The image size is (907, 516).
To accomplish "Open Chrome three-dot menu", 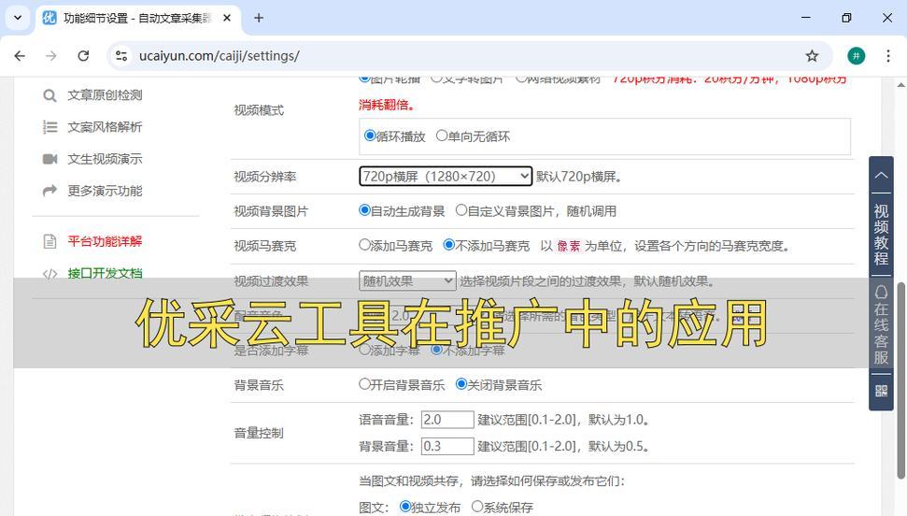I will (888, 55).
